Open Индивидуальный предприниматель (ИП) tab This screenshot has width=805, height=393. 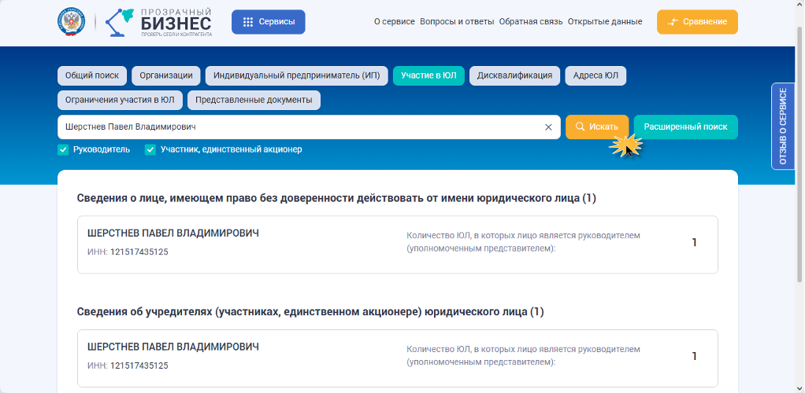[x=297, y=75]
